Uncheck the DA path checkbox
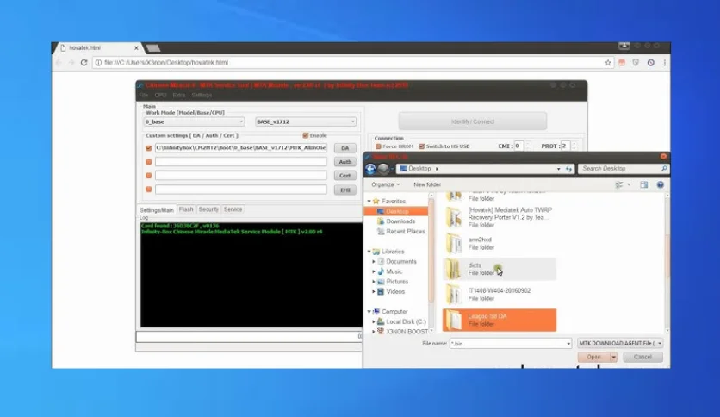The width and height of the screenshot is (720, 417). (148, 148)
